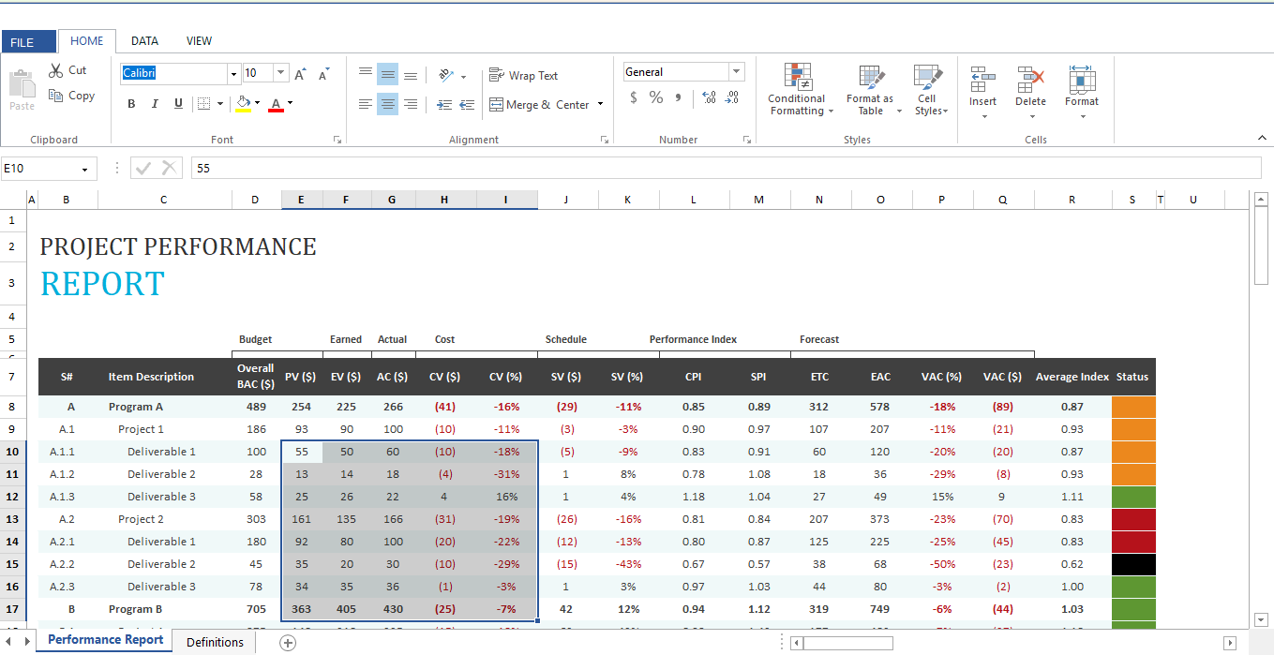The image size is (1274, 655).
Task: Apply the comma style
Action: [x=678, y=97]
